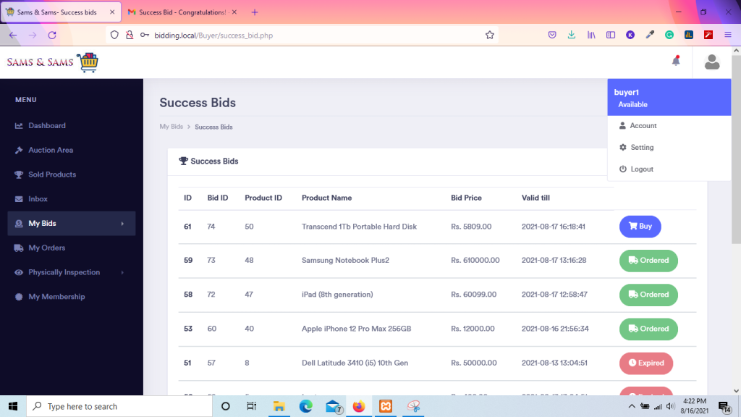Open Firefox from the Windows taskbar

(x=359, y=406)
